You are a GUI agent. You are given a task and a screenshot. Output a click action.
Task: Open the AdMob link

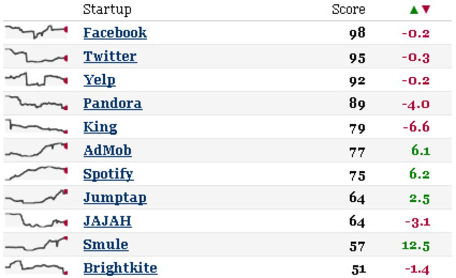coord(108,151)
